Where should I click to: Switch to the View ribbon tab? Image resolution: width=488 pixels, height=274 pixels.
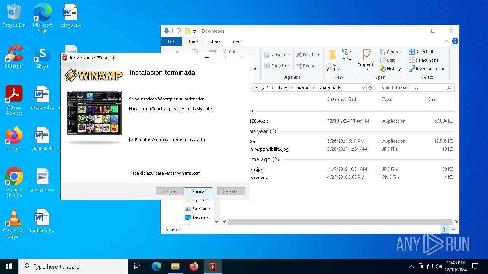[x=236, y=41]
